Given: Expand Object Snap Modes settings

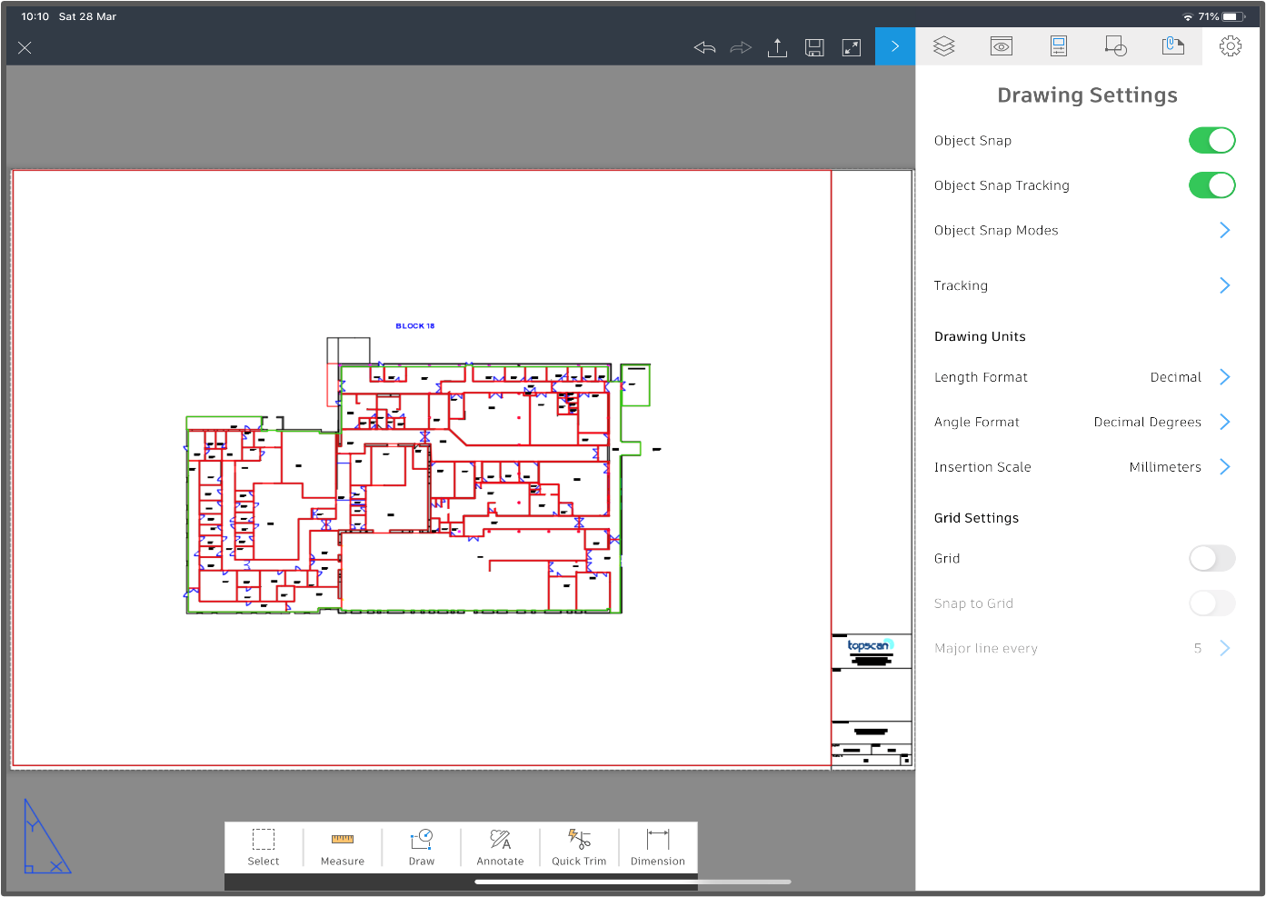Looking at the screenshot, I should point(1223,230).
